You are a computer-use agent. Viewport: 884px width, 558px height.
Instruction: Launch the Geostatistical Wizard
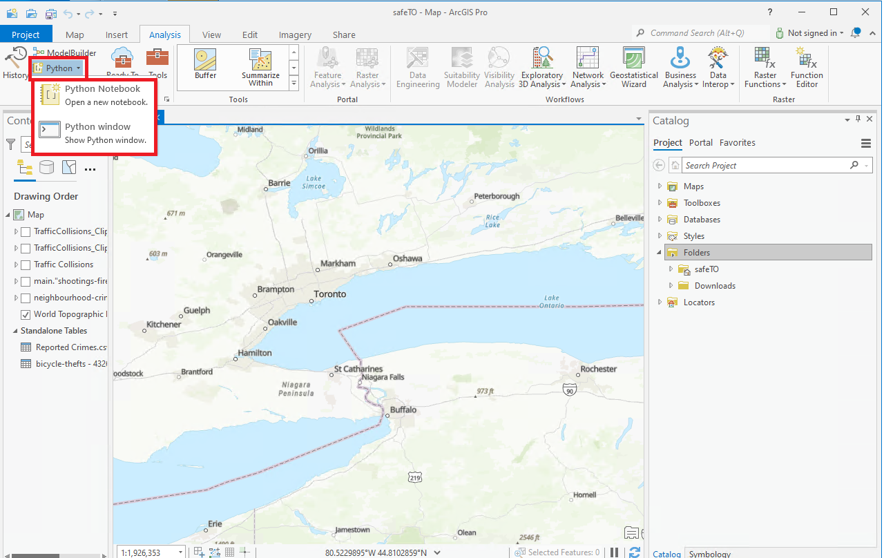tap(633, 68)
